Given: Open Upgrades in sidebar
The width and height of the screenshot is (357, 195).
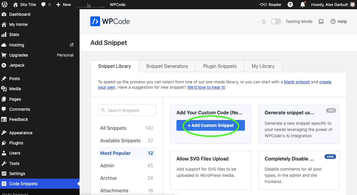Looking at the screenshot, I should 40,55.
